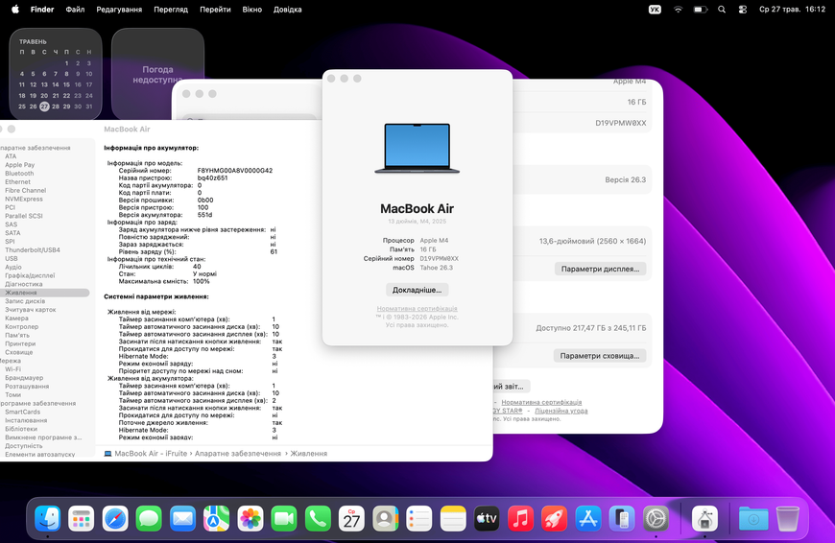Open Photos app from the Dock
The image size is (835, 543).
(x=250, y=518)
